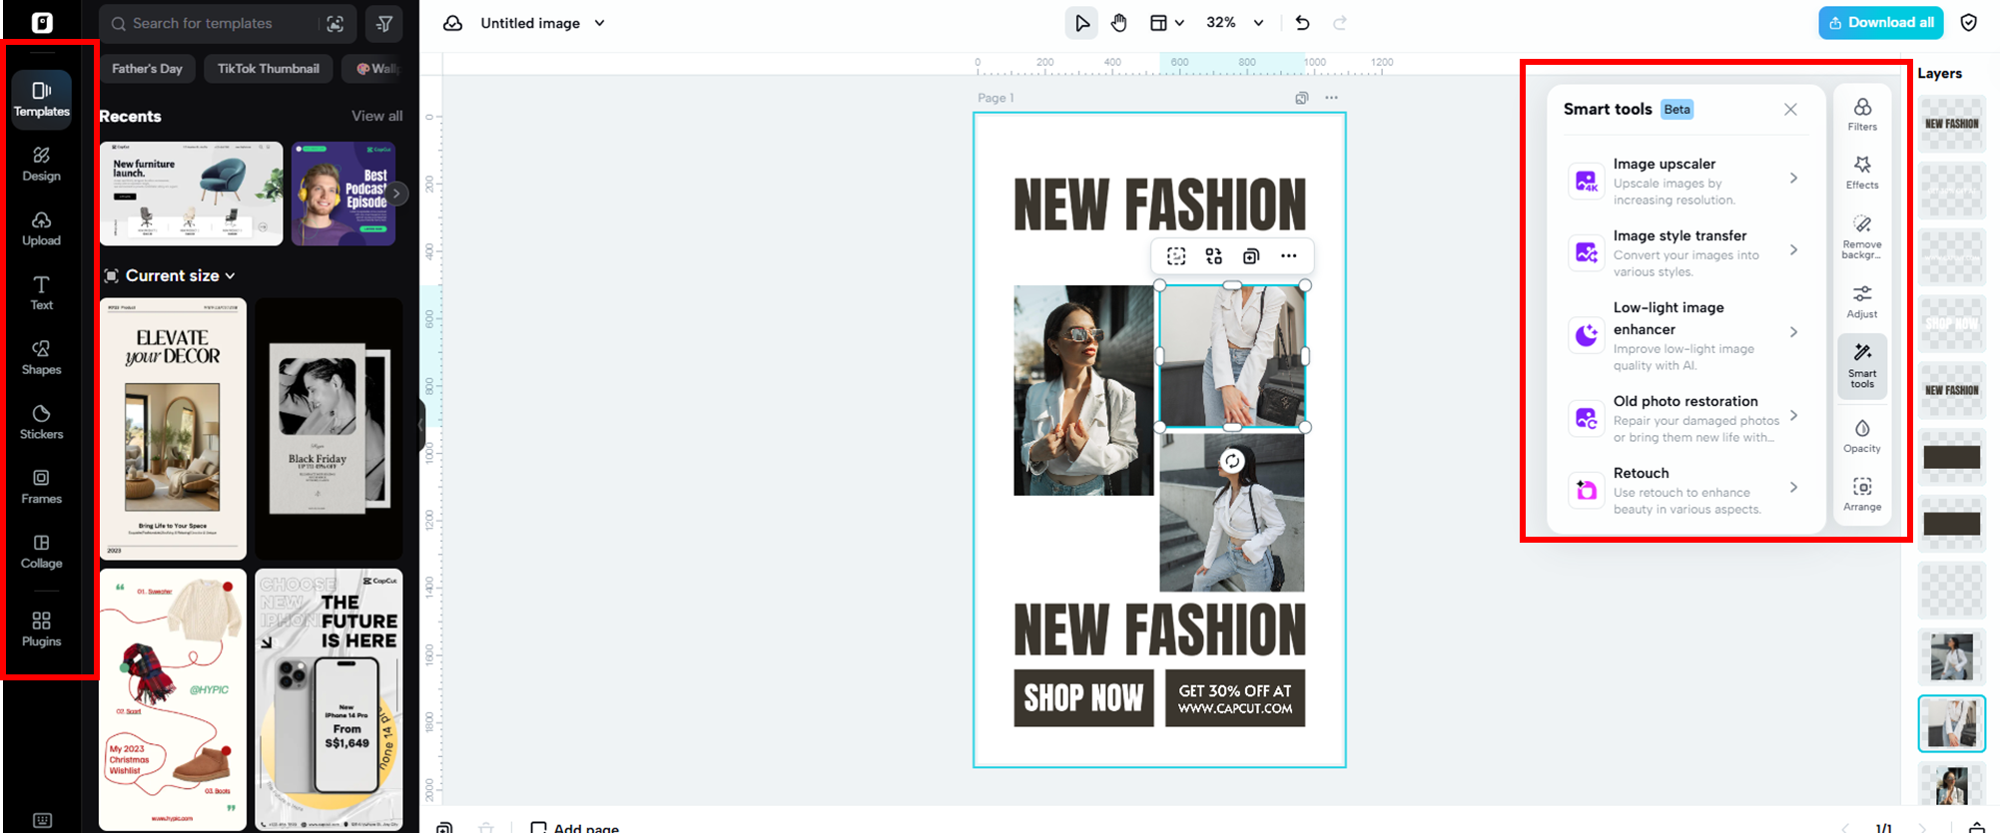The width and height of the screenshot is (2000, 833).
Task: Select the hand pan tool
Action: [x=1118, y=23]
